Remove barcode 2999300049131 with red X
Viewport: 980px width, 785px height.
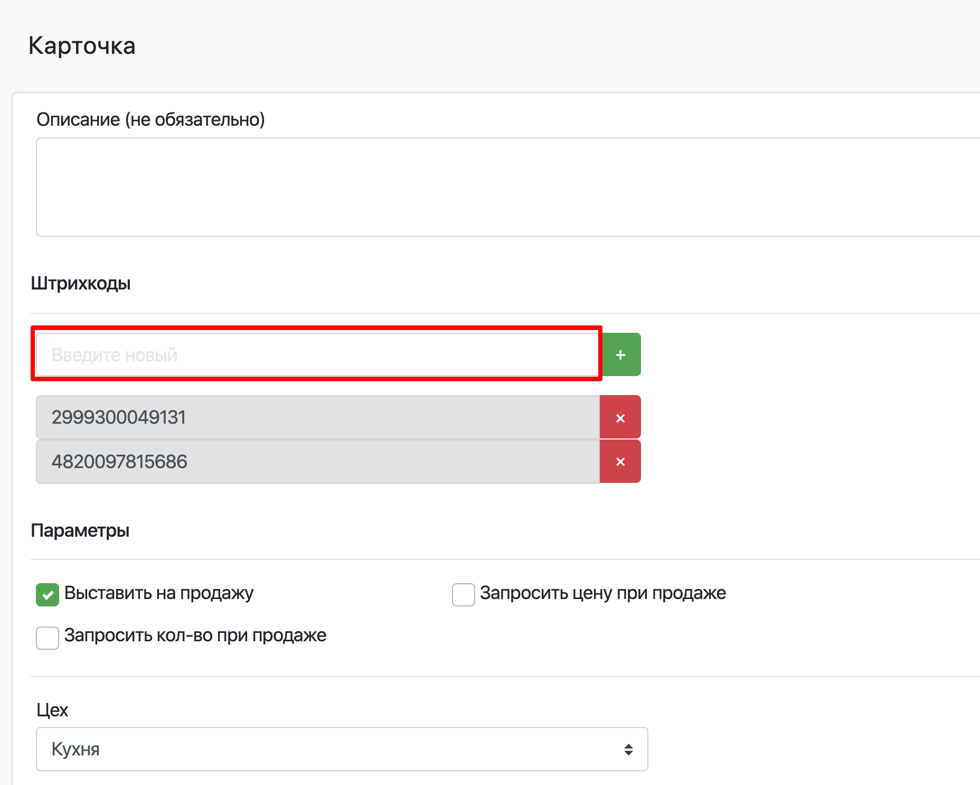620,417
